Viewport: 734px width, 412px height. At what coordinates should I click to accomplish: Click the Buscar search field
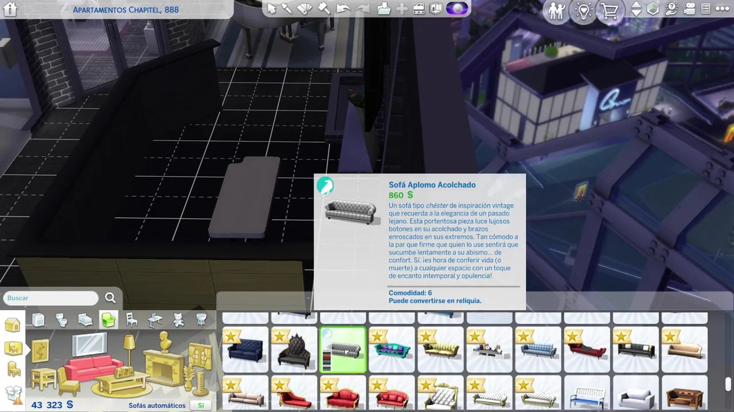pos(51,298)
